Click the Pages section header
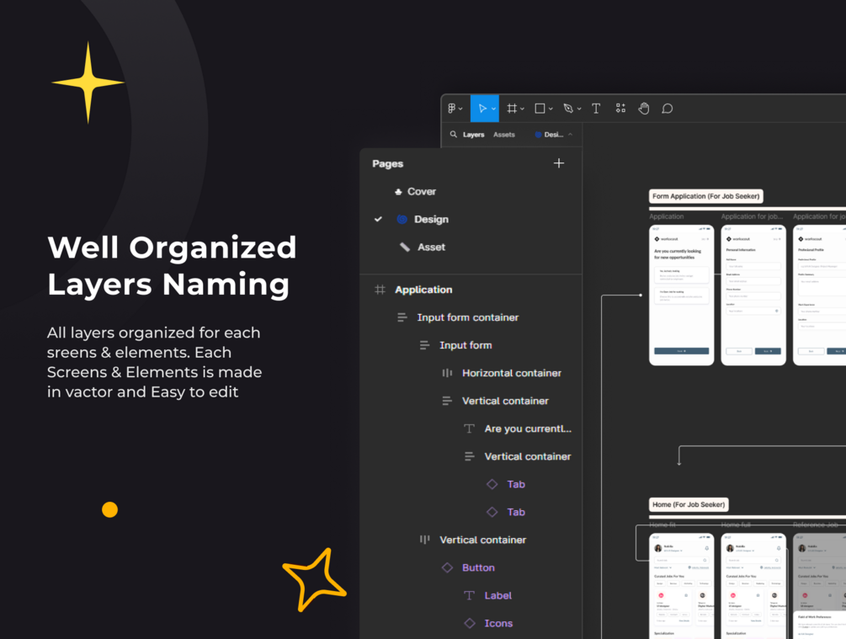 387,163
